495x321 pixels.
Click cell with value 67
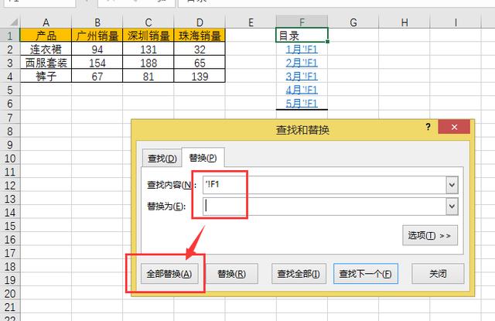97,77
